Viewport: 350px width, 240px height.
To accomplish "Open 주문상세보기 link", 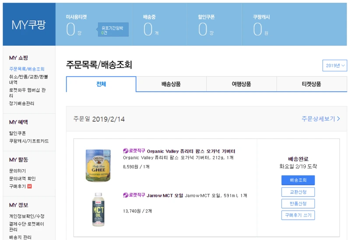I will [321, 118].
